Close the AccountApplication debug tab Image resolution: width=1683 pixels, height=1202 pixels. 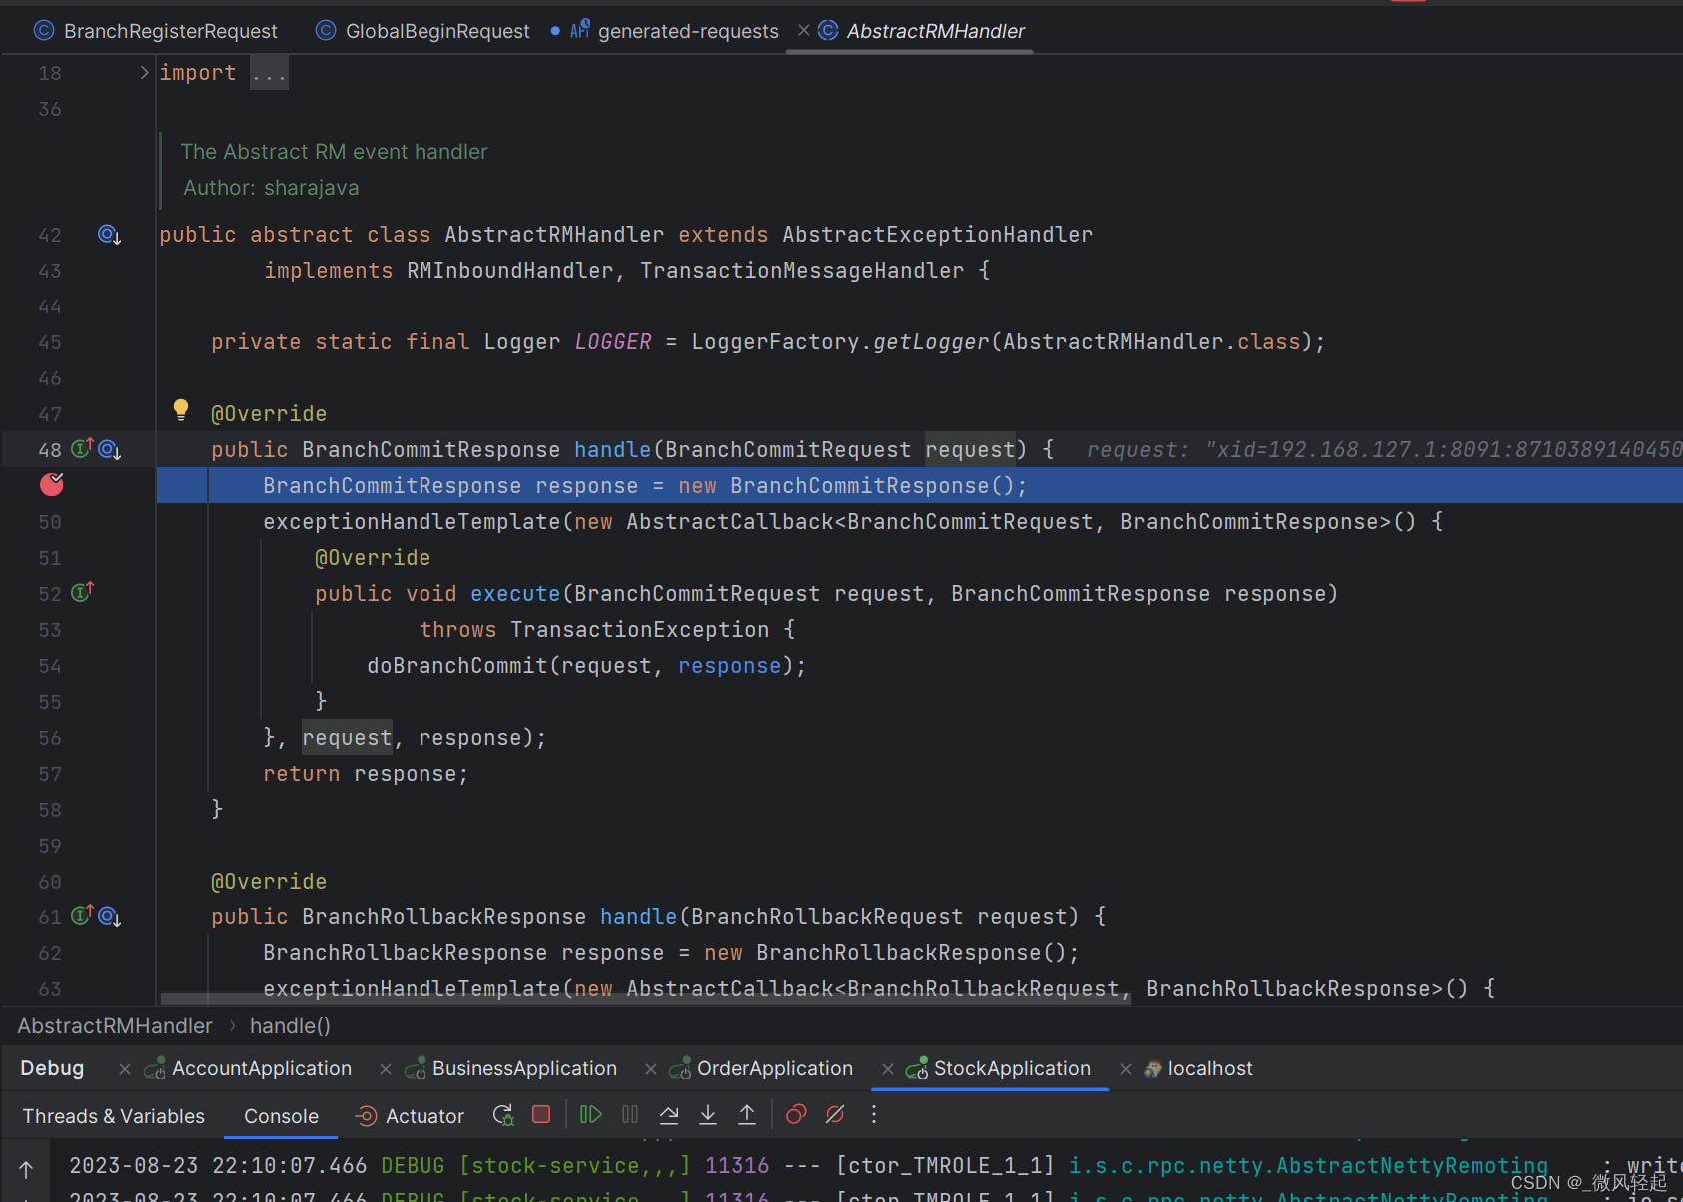[x=125, y=1069]
